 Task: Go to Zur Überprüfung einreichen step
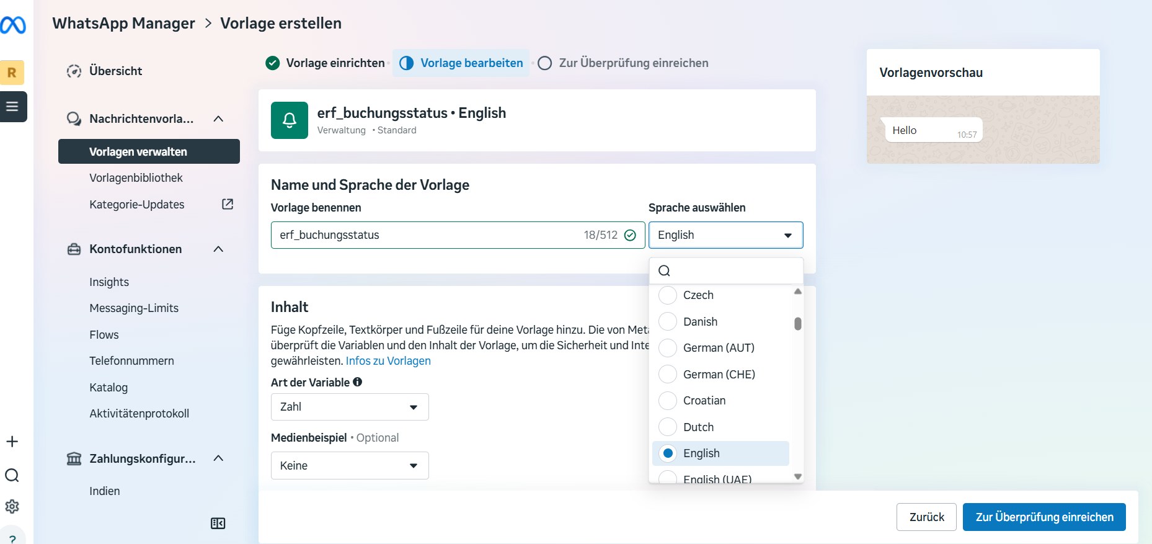click(x=623, y=63)
